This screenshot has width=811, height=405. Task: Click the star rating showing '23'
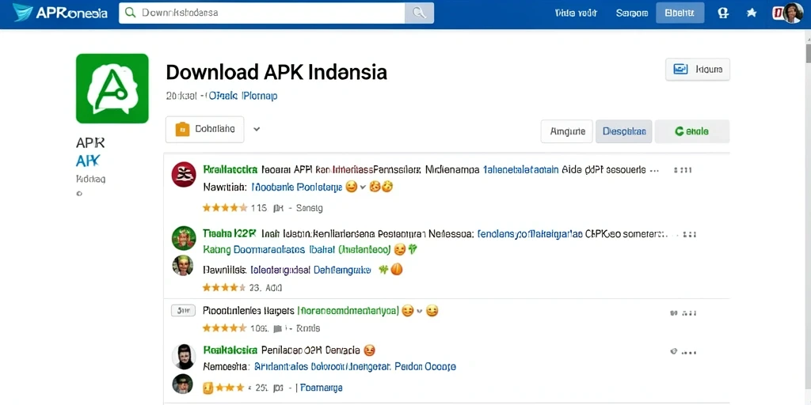224,288
